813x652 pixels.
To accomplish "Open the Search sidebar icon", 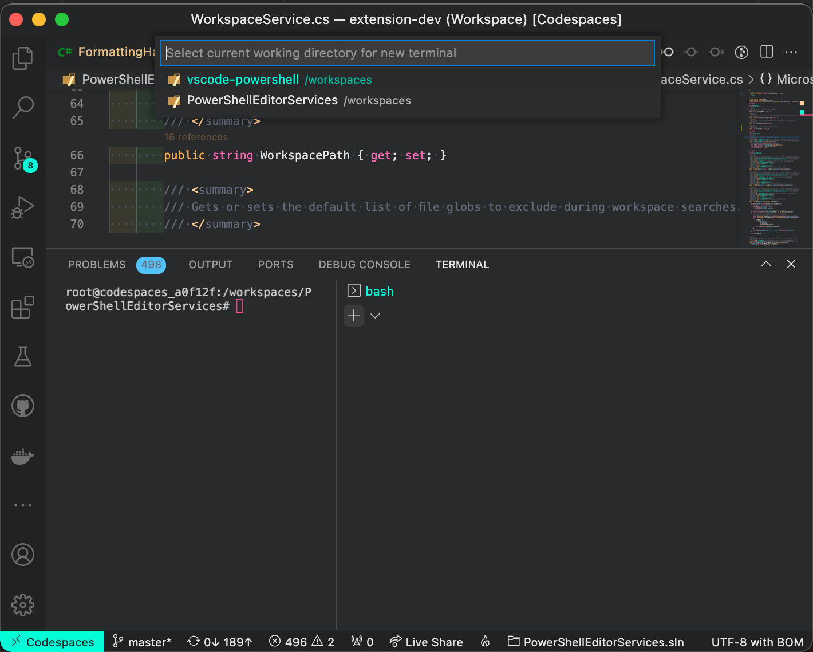I will pyautogui.click(x=23, y=107).
